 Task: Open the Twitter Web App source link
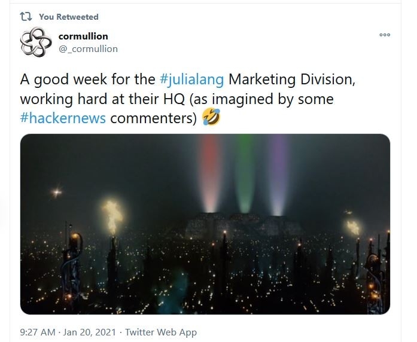[161, 332]
